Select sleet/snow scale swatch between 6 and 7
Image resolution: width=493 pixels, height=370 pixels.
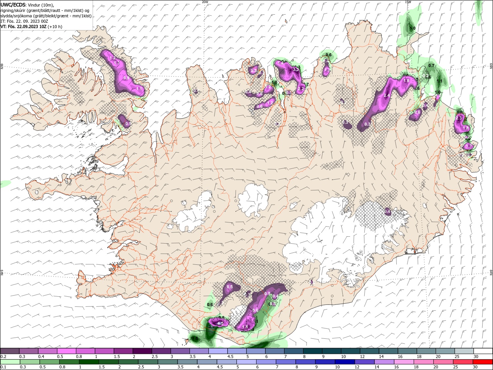pyautogui.click(x=275, y=351)
